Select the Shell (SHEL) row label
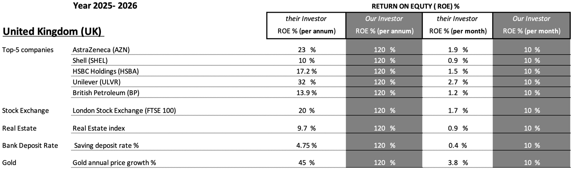574x172 pixels. (90, 61)
